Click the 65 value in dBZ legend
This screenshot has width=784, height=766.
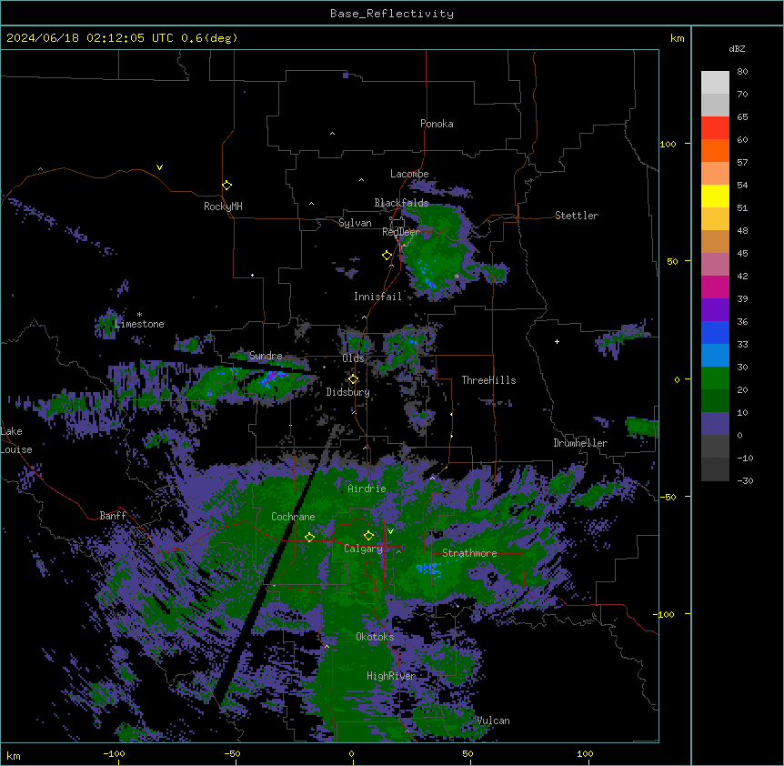[x=742, y=117]
